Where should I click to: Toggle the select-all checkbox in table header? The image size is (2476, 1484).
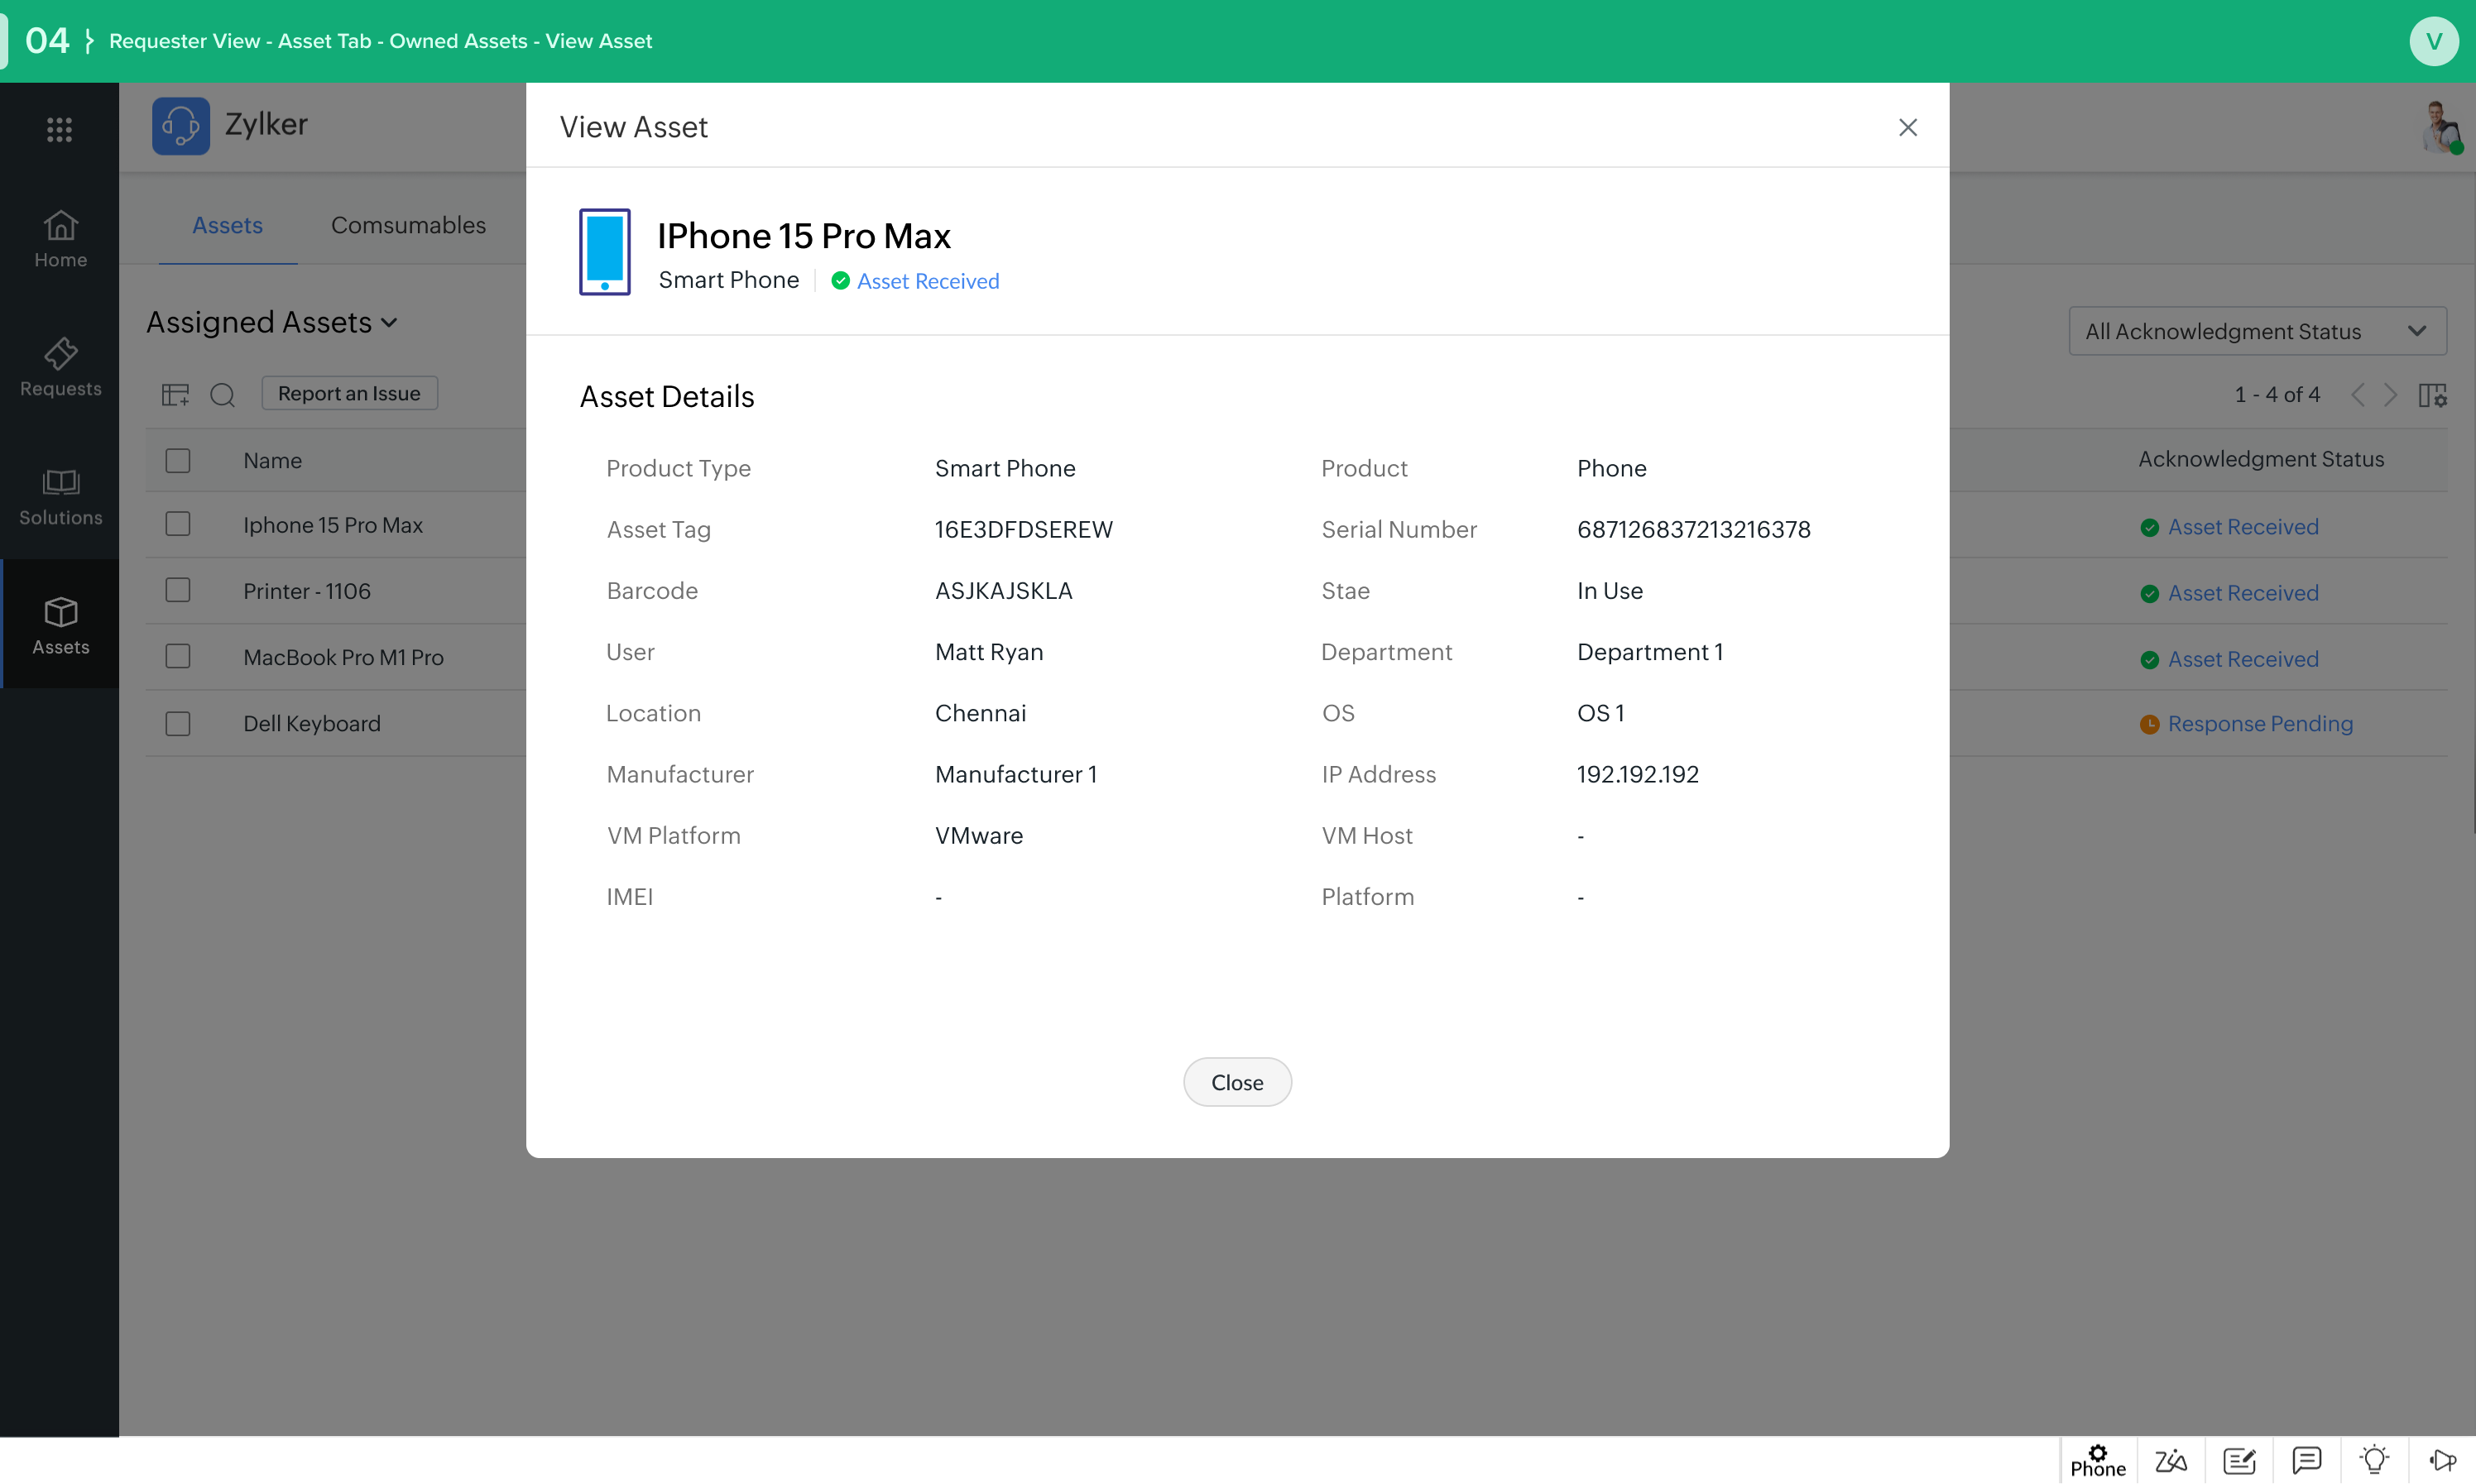tap(178, 460)
